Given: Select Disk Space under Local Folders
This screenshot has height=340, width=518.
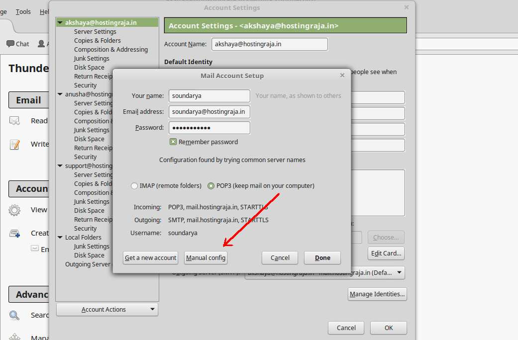Looking at the screenshot, I should coord(89,255).
